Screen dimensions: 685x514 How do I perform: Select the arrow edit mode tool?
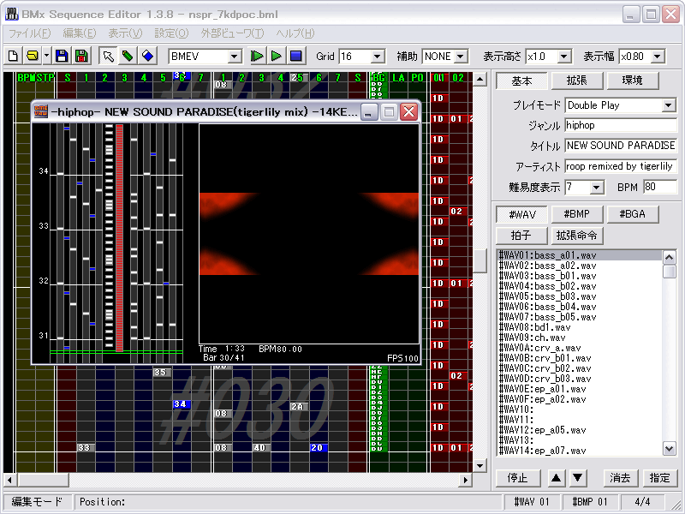[108, 57]
